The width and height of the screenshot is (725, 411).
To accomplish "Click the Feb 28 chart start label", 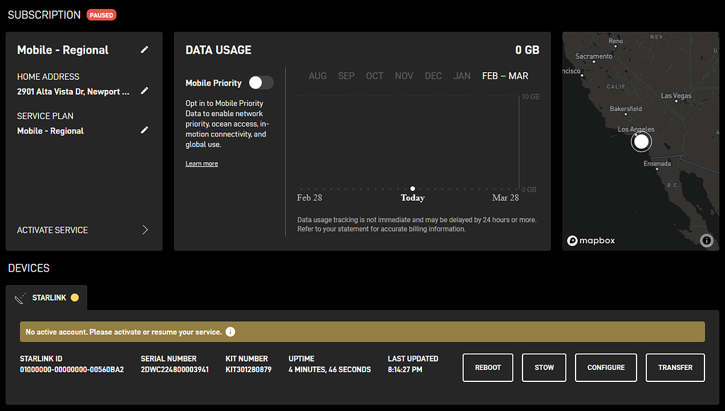I will tap(309, 197).
